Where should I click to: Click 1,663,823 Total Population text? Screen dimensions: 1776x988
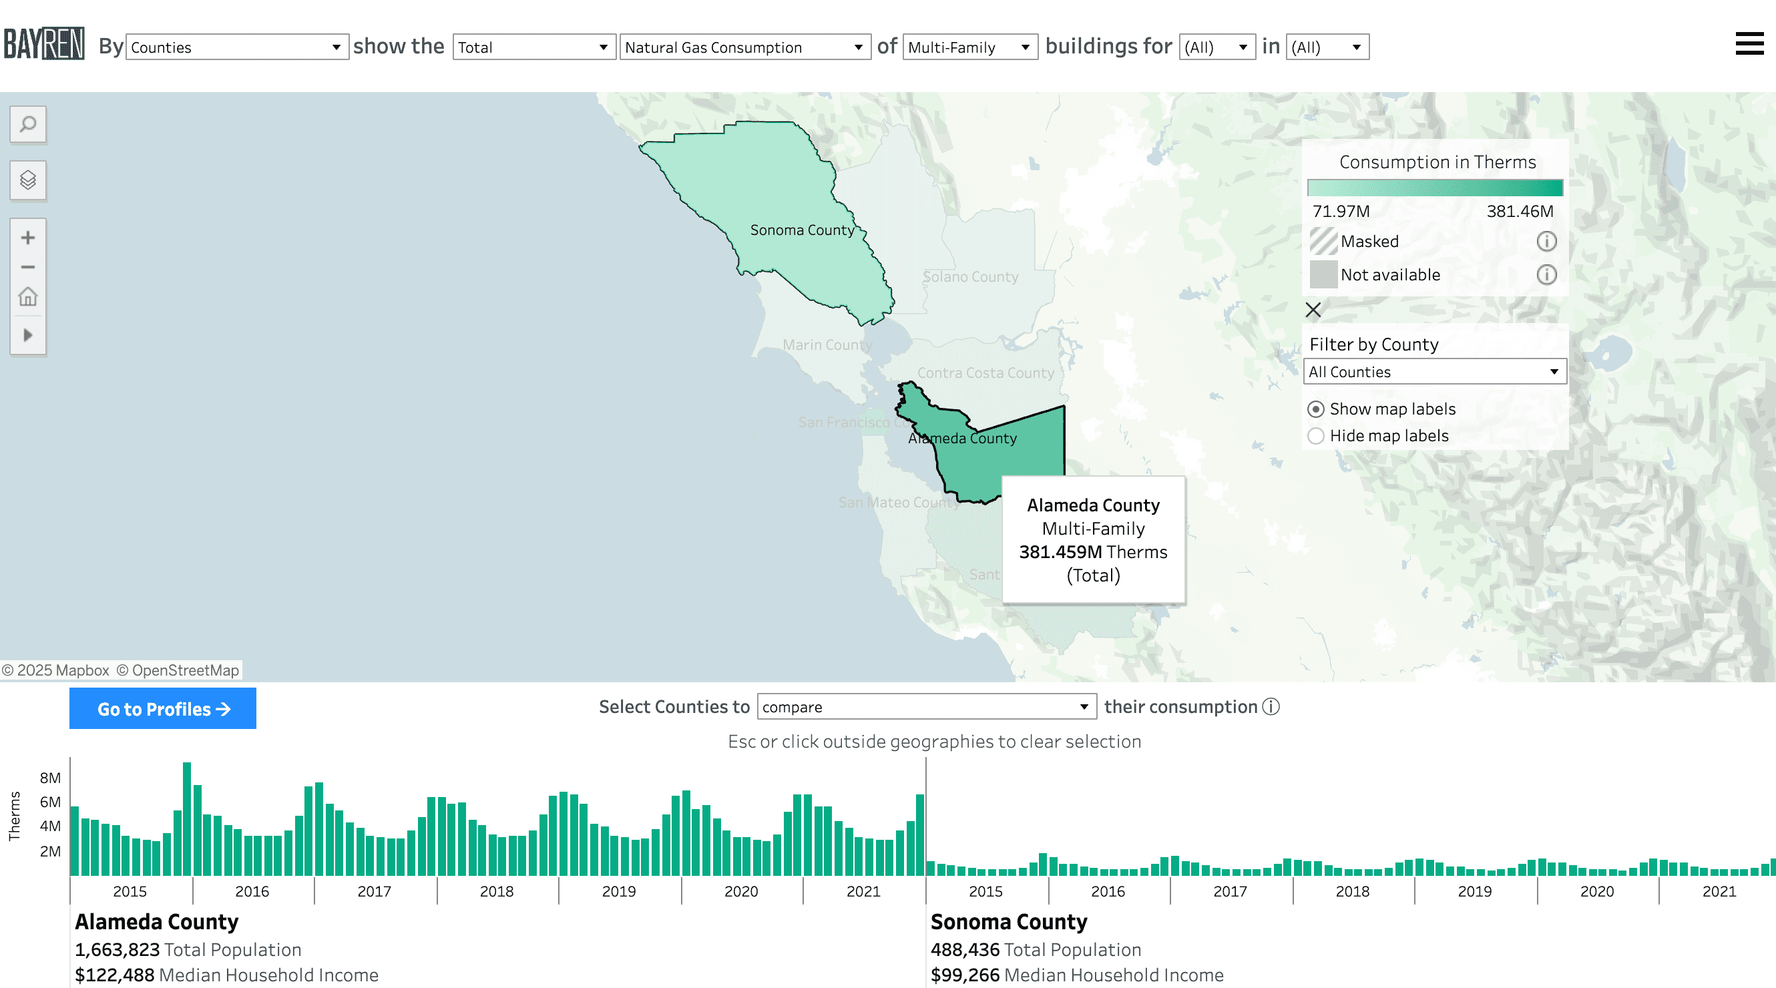coord(188,950)
